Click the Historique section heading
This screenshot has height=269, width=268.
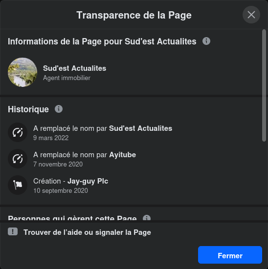[28, 109]
